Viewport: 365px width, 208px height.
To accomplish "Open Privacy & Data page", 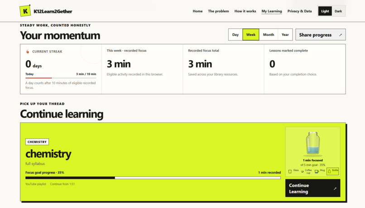I will pos(299,11).
